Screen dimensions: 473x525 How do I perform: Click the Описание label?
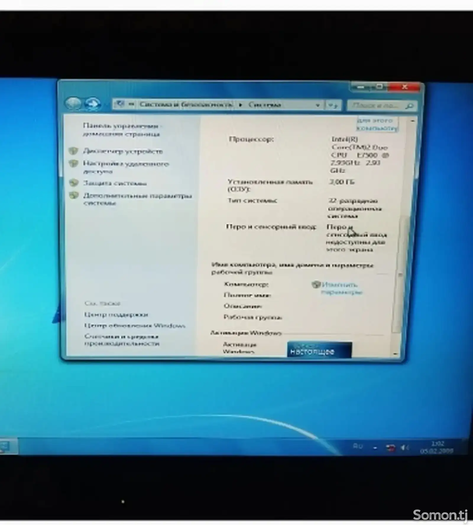(x=243, y=306)
